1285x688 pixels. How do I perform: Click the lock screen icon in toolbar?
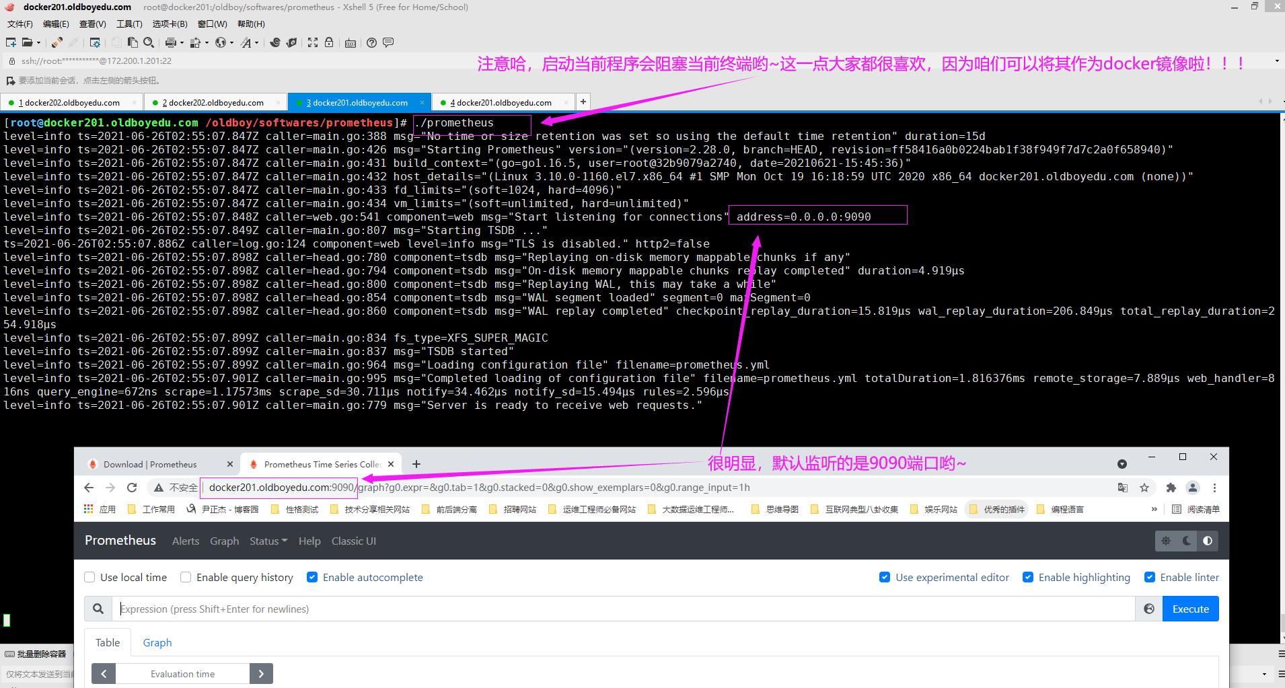pos(329,42)
